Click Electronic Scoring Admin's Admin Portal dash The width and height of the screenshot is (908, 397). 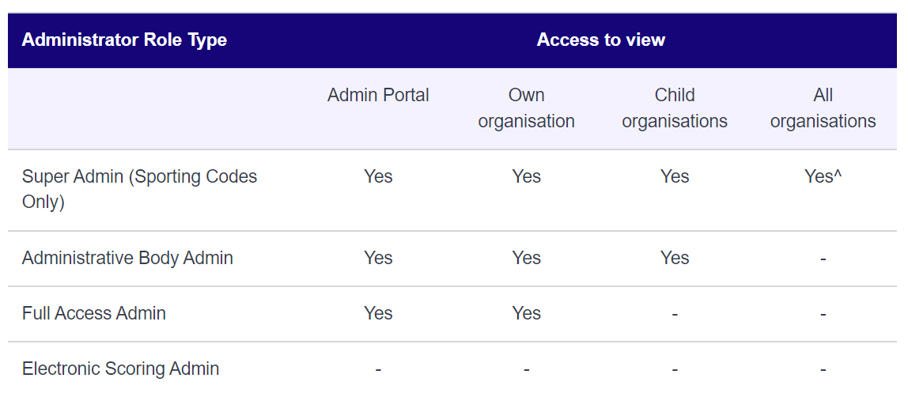[x=378, y=370]
